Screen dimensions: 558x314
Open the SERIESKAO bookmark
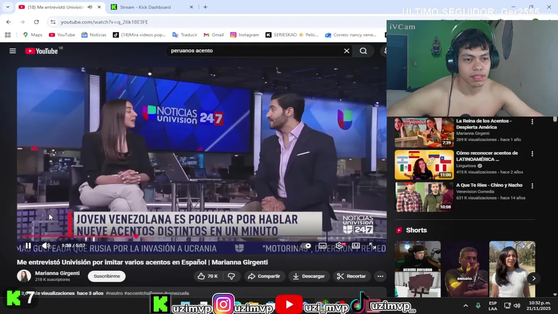[292, 35]
